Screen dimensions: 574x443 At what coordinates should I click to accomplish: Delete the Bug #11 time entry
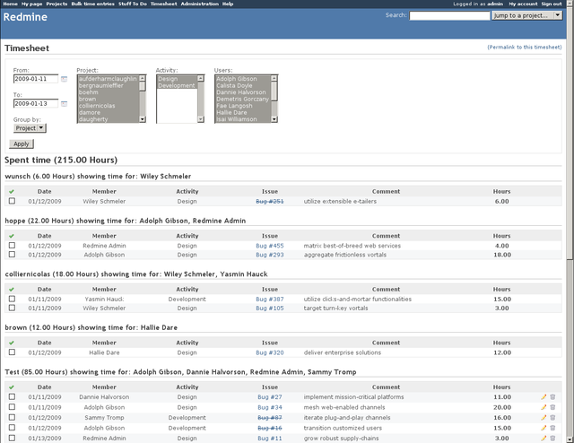[x=552, y=438]
